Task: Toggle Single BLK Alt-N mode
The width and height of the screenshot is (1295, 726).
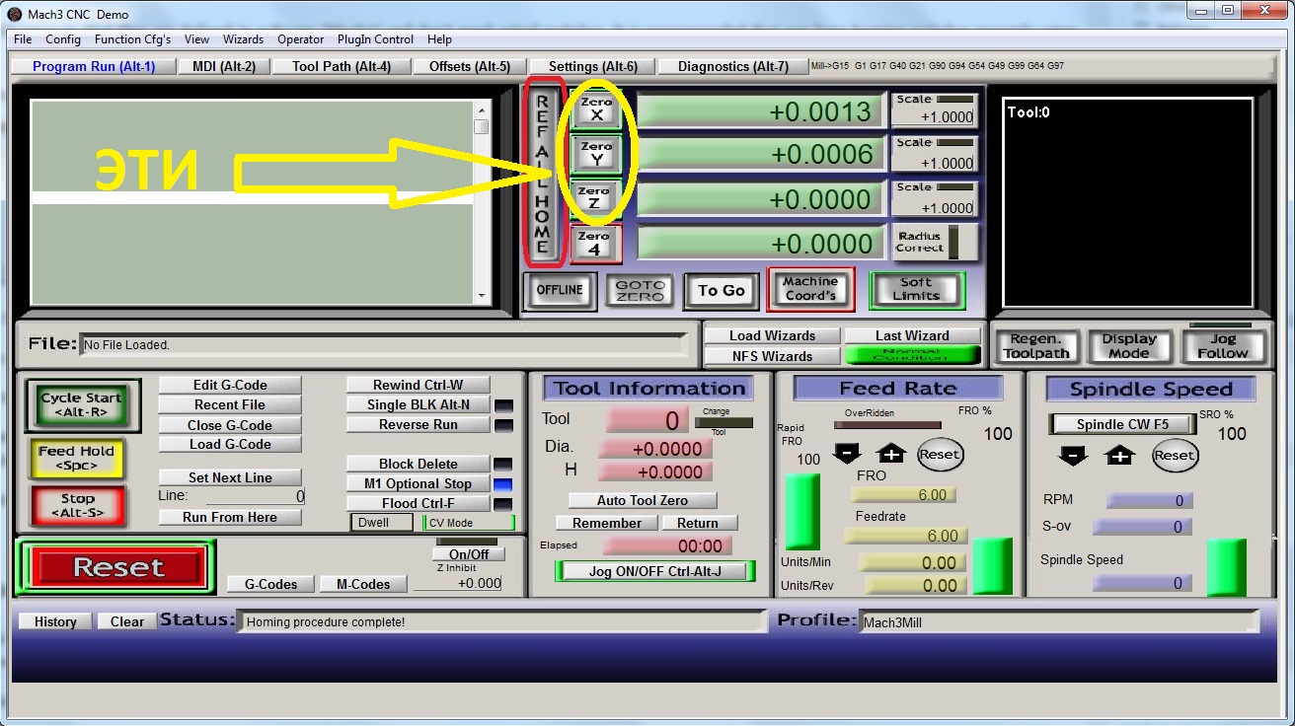Action: 418,404
